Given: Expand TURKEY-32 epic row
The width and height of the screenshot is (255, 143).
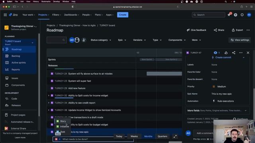Looking at the screenshot, I should tap(49, 96).
